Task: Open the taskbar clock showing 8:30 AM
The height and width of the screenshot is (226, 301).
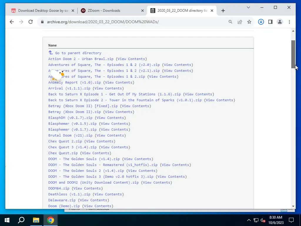Action: click(x=276, y=220)
